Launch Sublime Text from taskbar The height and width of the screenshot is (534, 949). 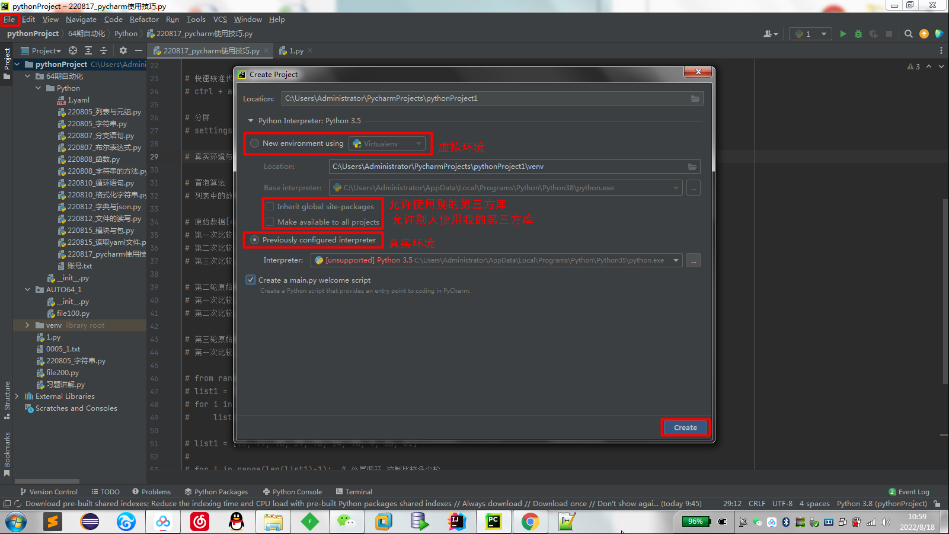(x=53, y=522)
